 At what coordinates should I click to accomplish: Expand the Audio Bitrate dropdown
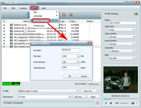point(78,62)
